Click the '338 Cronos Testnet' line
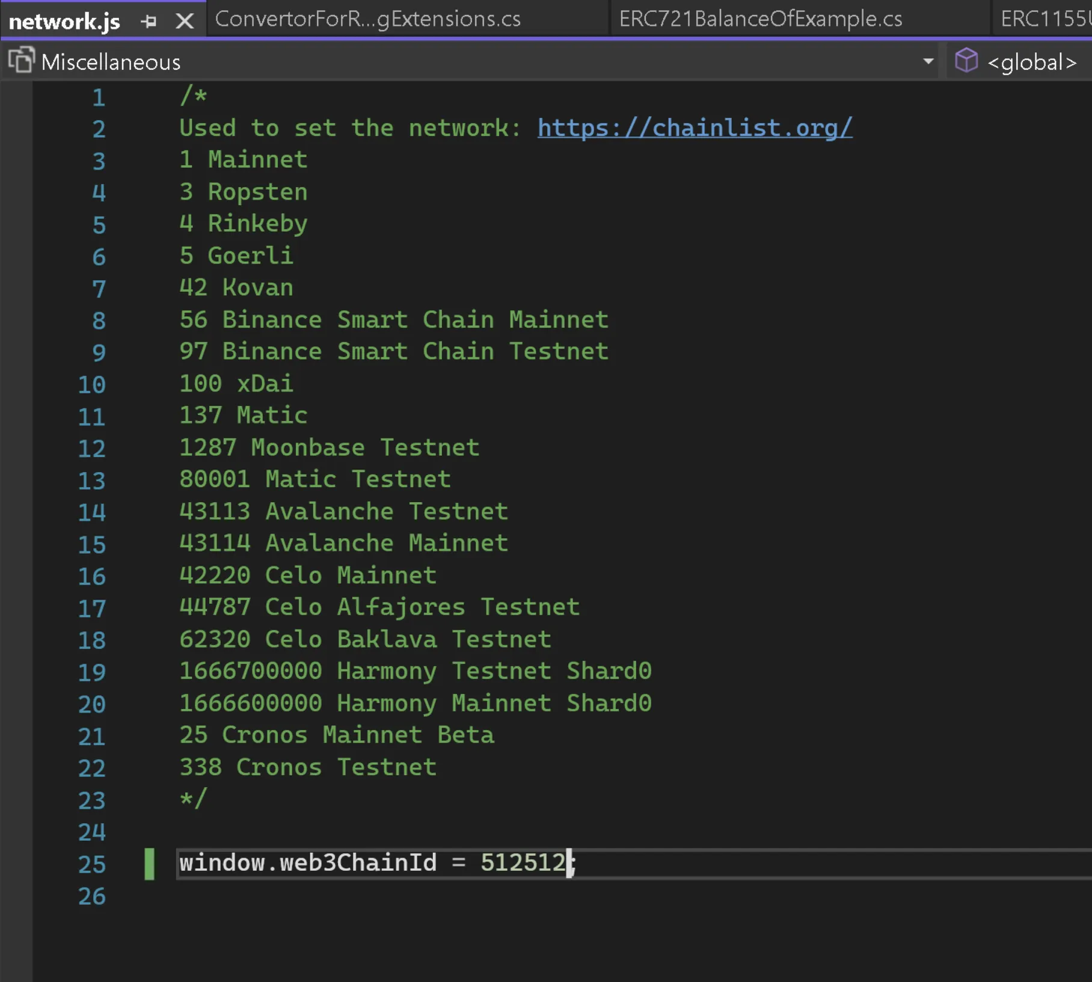Viewport: 1092px width, 982px height. tap(308, 767)
